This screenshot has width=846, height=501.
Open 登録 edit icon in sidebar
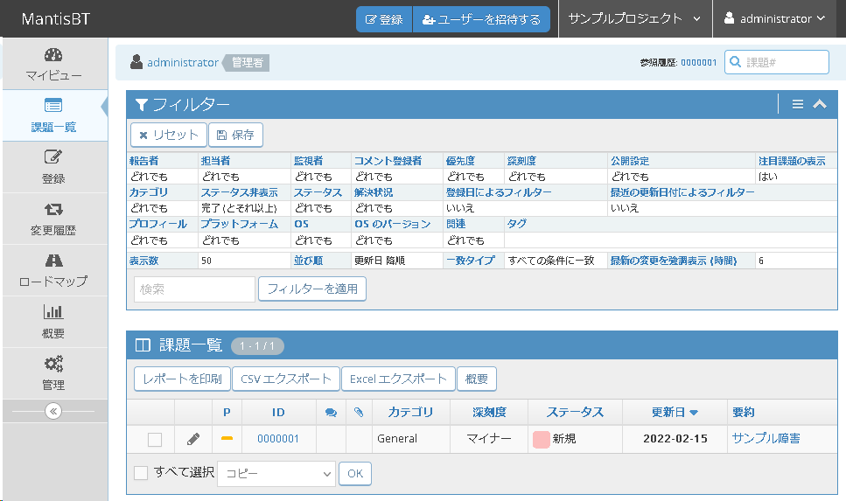(53, 157)
